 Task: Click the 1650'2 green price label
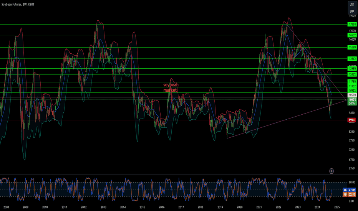352,35
